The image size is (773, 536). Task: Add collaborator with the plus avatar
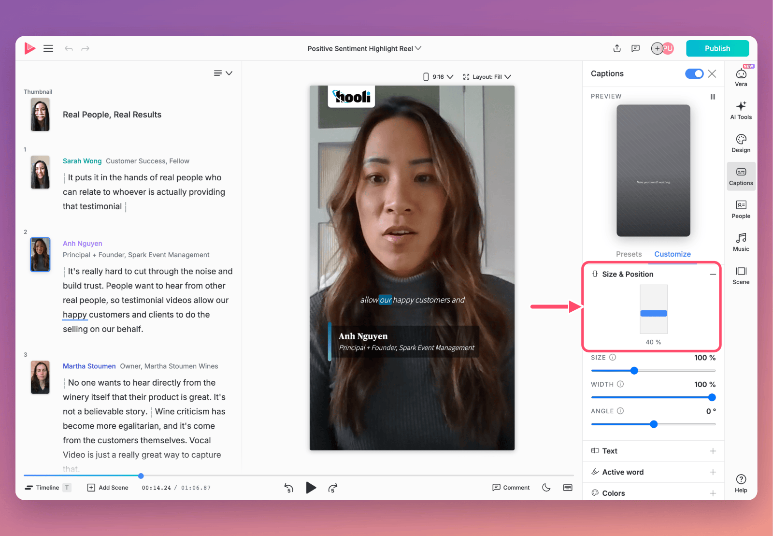click(657, 48)
